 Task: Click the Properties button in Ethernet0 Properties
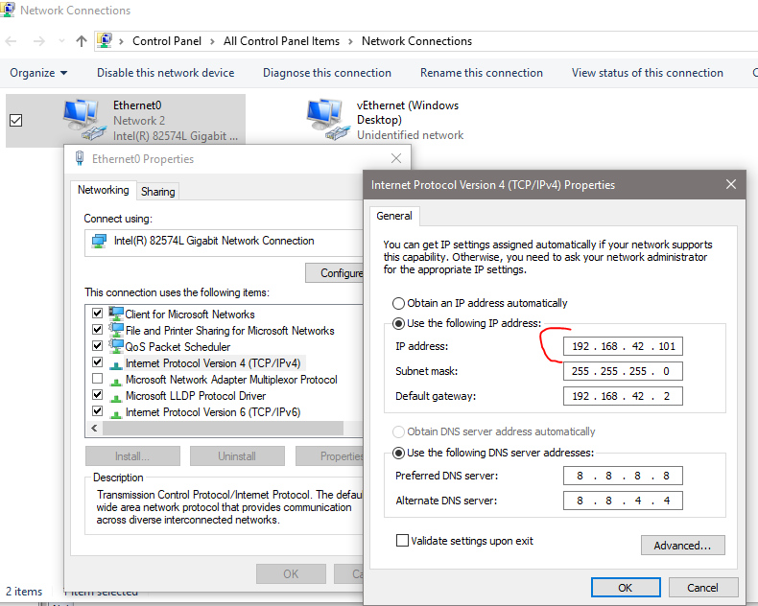(x=330, y=456)
